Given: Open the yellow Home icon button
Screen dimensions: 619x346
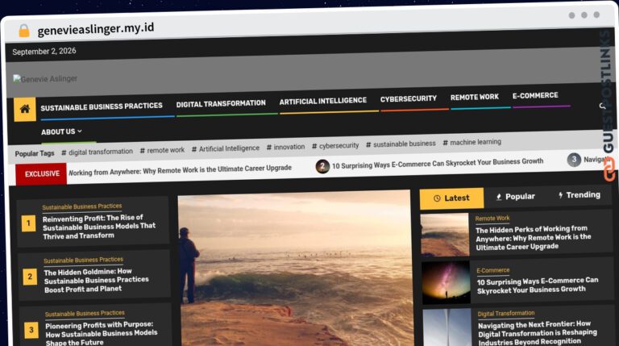Looking at the screenshot, I should 25,109.
